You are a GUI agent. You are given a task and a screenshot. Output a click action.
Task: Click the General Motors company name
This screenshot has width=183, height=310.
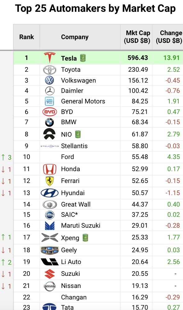tap(83, 101)
